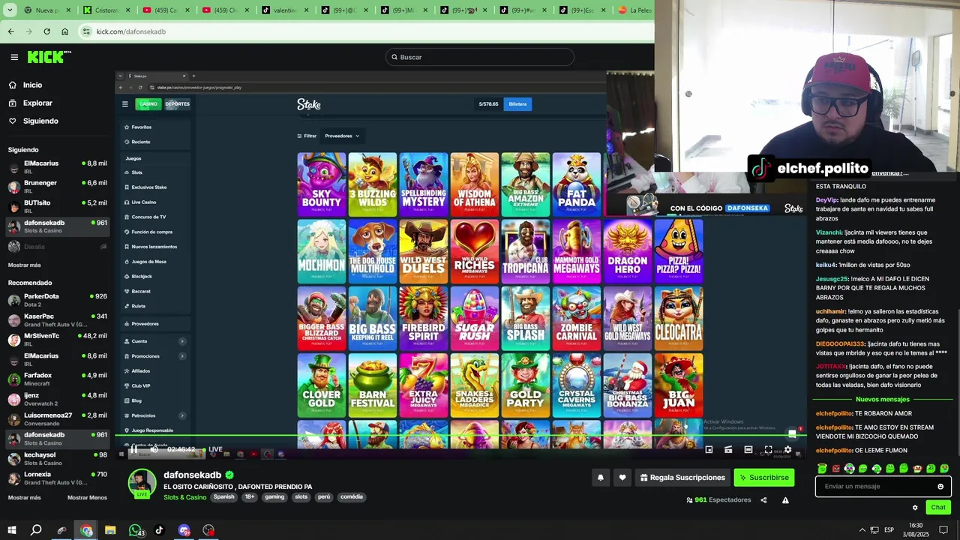
Task: Toggle mini player mode icon
Action: (x=709, y=450)
